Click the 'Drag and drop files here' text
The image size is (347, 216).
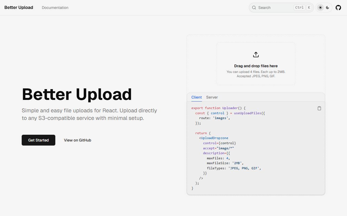coord(256,66)
